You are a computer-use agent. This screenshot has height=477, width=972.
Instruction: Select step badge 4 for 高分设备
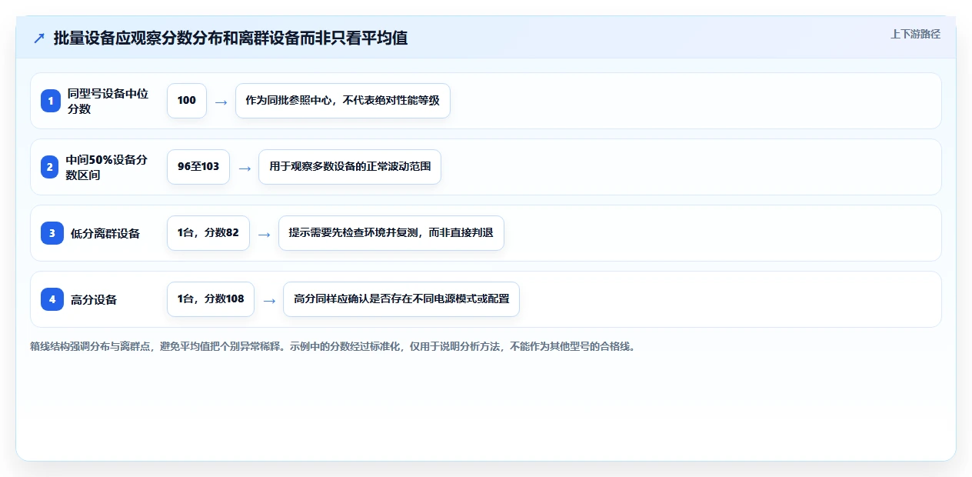point(52,299)
